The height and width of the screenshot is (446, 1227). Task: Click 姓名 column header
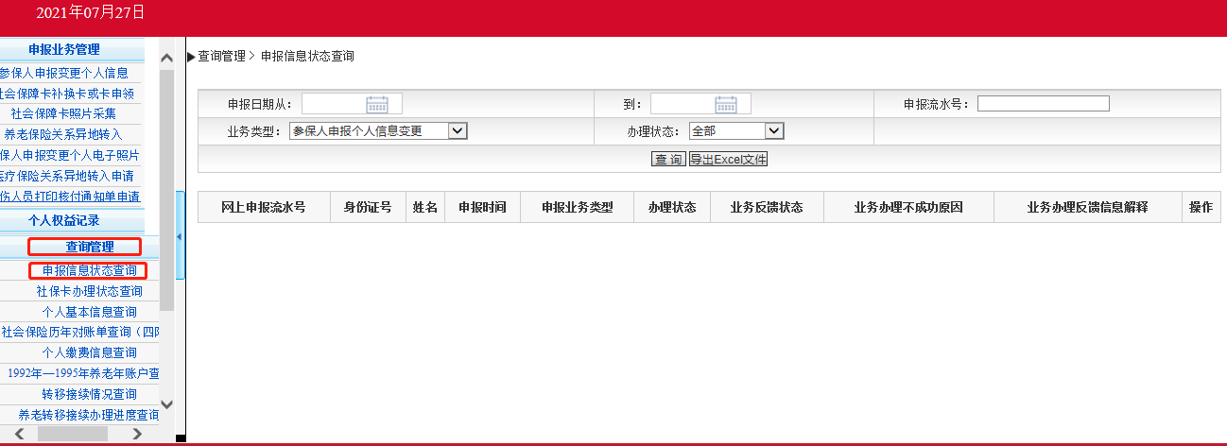click(425, 207)
